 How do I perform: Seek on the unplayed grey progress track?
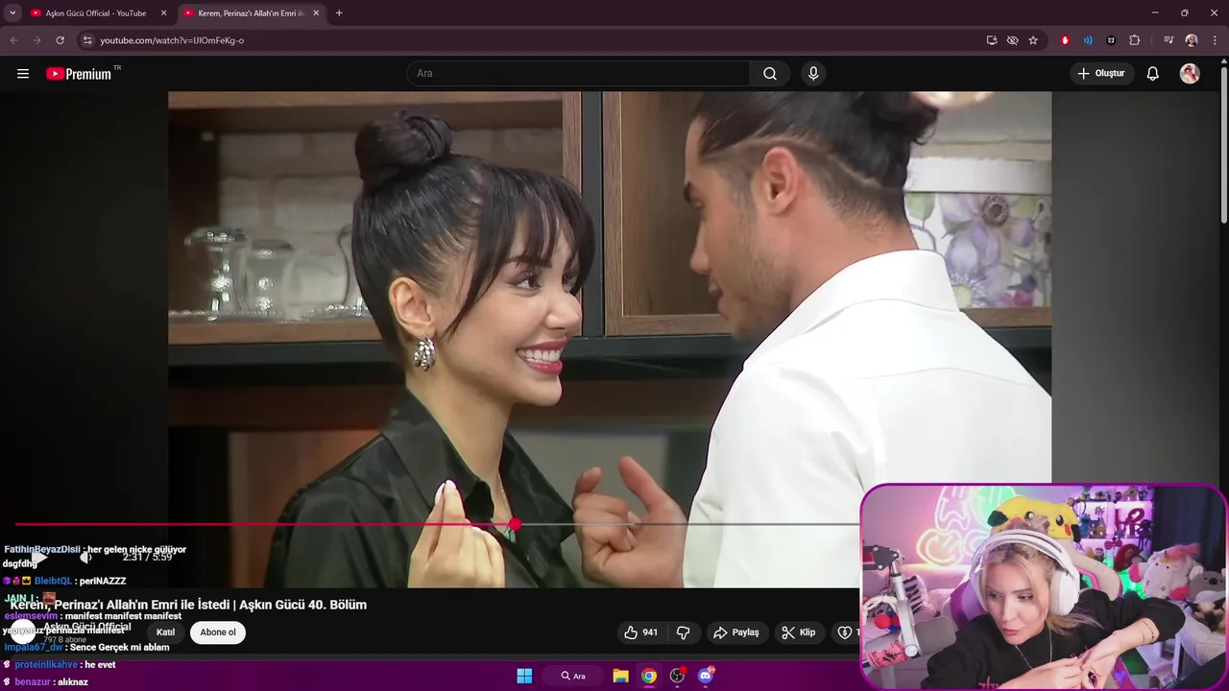689,524
